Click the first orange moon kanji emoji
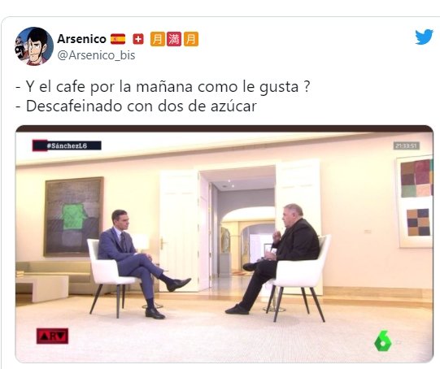The image size is (440, 369). click(158, 39)
